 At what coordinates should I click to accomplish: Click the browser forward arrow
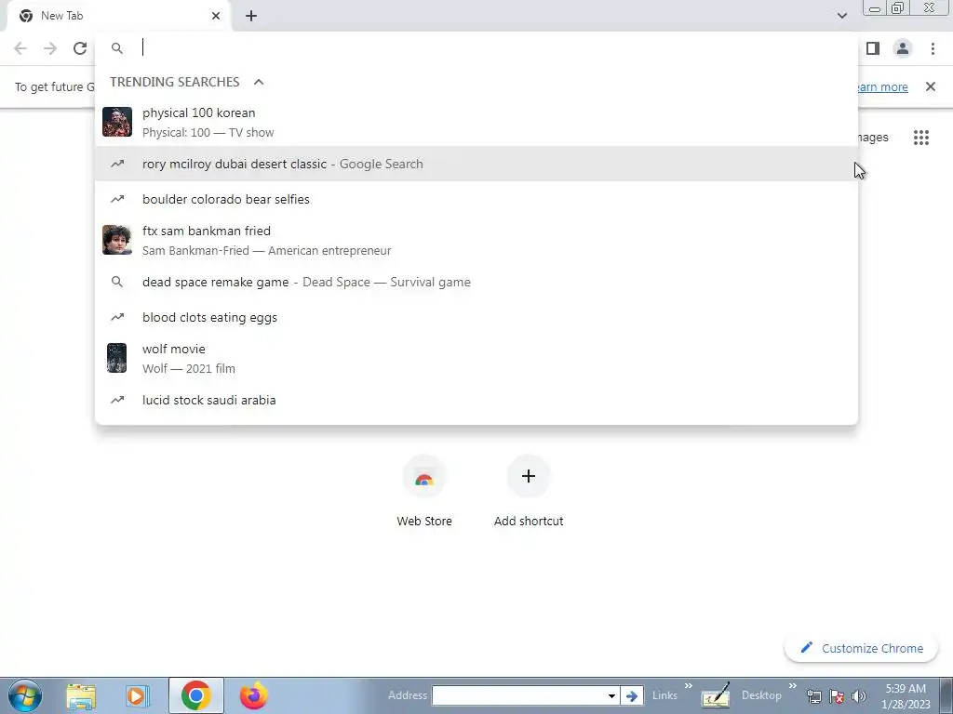(x=50, y=48)
